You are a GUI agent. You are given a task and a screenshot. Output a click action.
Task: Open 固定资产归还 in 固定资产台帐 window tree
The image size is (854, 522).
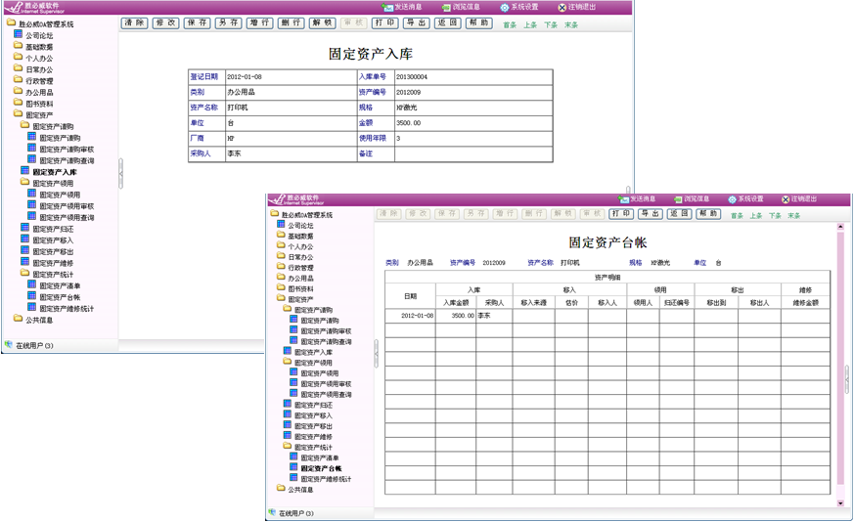pyautogui.click(x=313, y=405)
